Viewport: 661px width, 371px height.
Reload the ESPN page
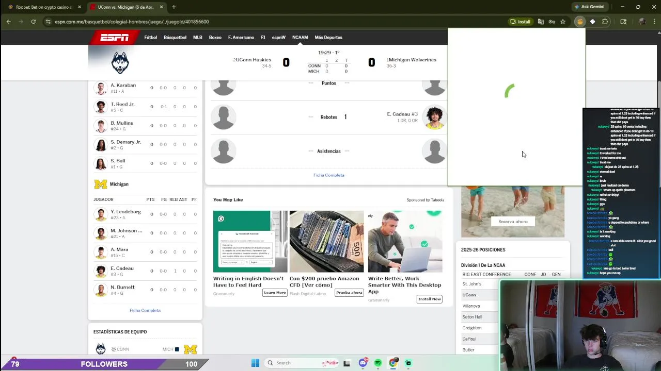point(33,22)
